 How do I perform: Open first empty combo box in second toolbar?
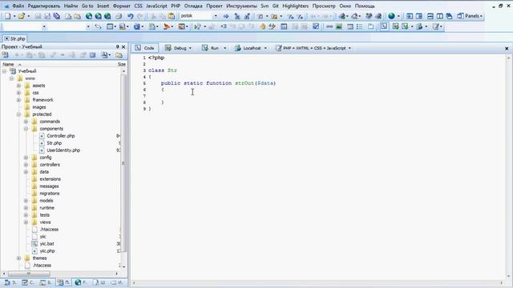coord(44,26)
